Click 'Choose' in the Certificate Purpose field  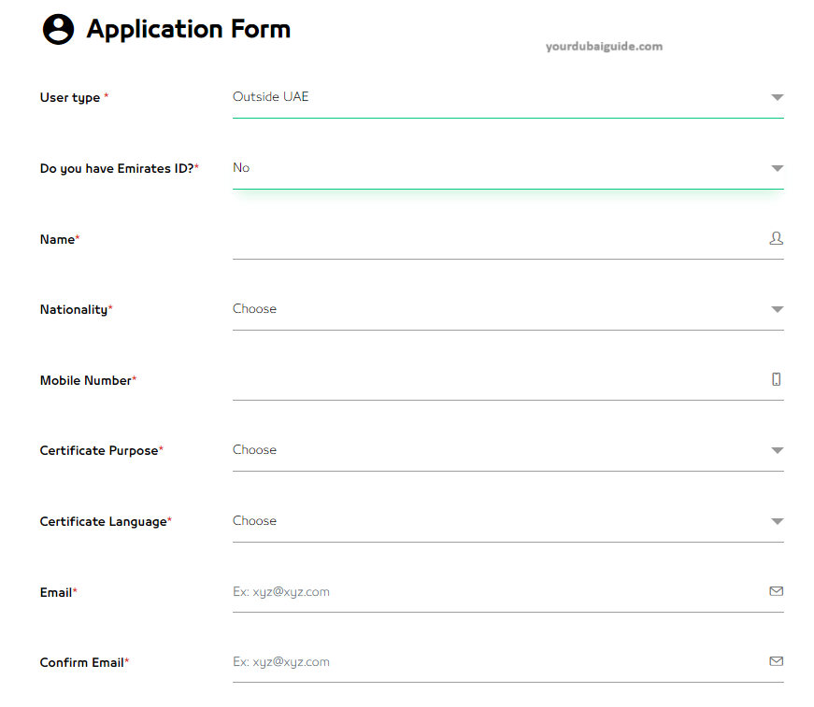[254, 449]
